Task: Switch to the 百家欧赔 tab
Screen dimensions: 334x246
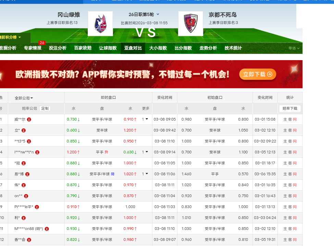Action: click(83, 48)
